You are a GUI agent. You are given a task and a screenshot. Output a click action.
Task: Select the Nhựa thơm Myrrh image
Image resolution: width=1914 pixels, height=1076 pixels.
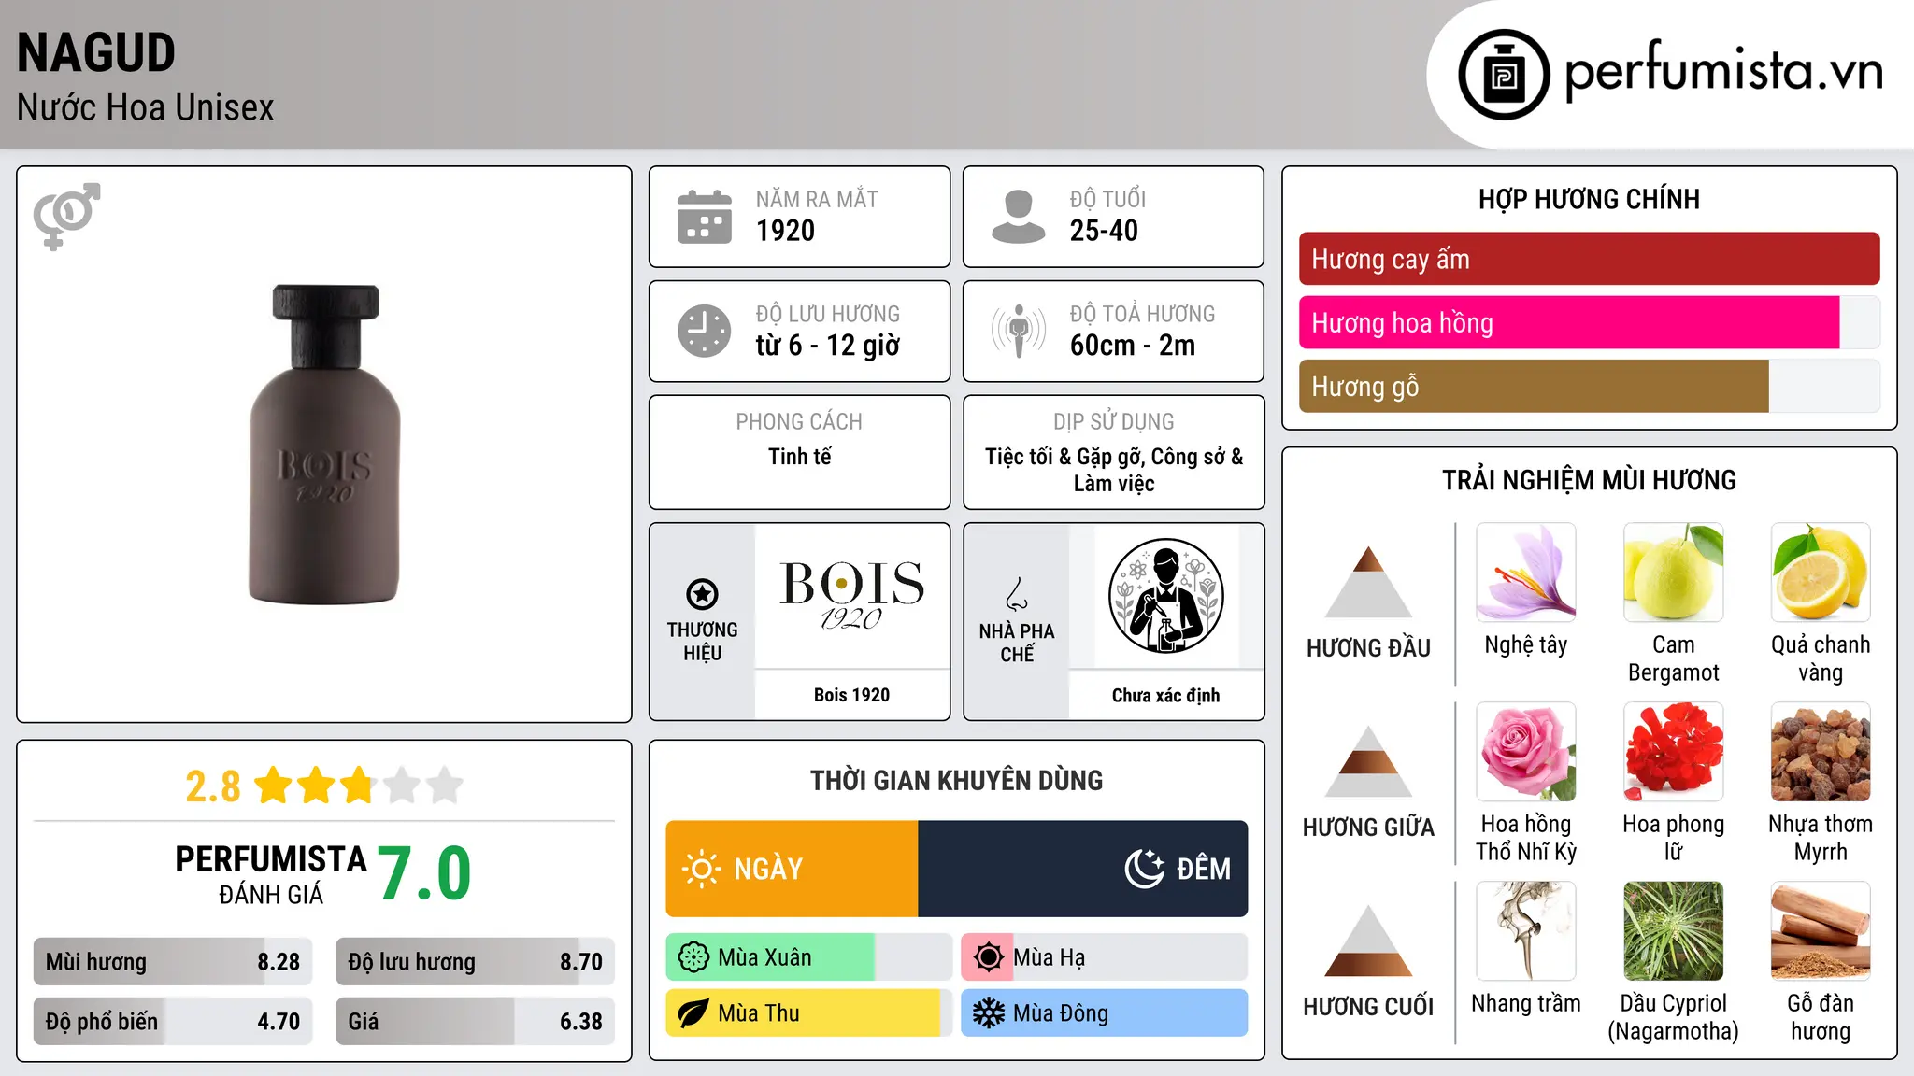tap(1821, 752)
